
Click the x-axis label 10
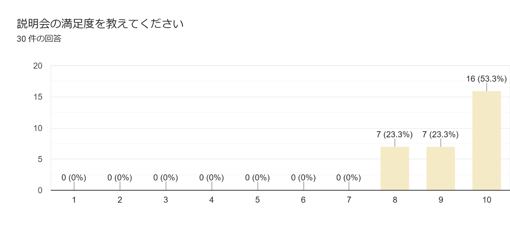pos(487,200)
